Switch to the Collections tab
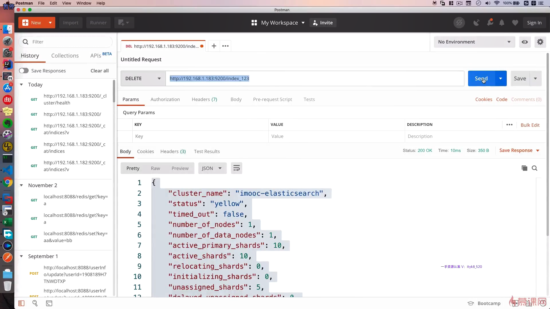 click(x=65, y=56)
